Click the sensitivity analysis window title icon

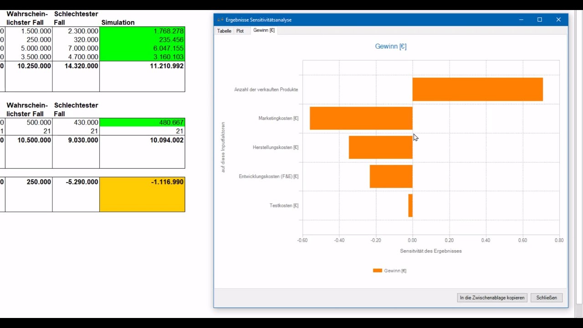[220, 20]
